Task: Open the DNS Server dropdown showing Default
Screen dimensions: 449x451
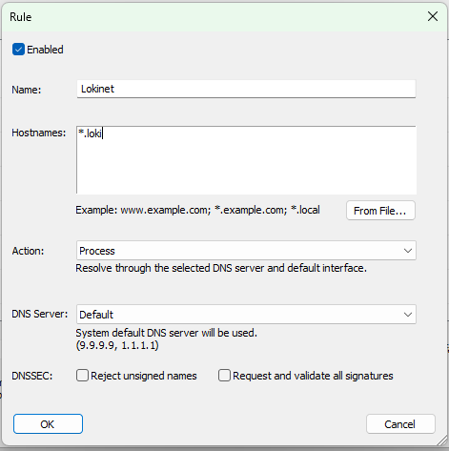Action: click(x=246, y=315)
